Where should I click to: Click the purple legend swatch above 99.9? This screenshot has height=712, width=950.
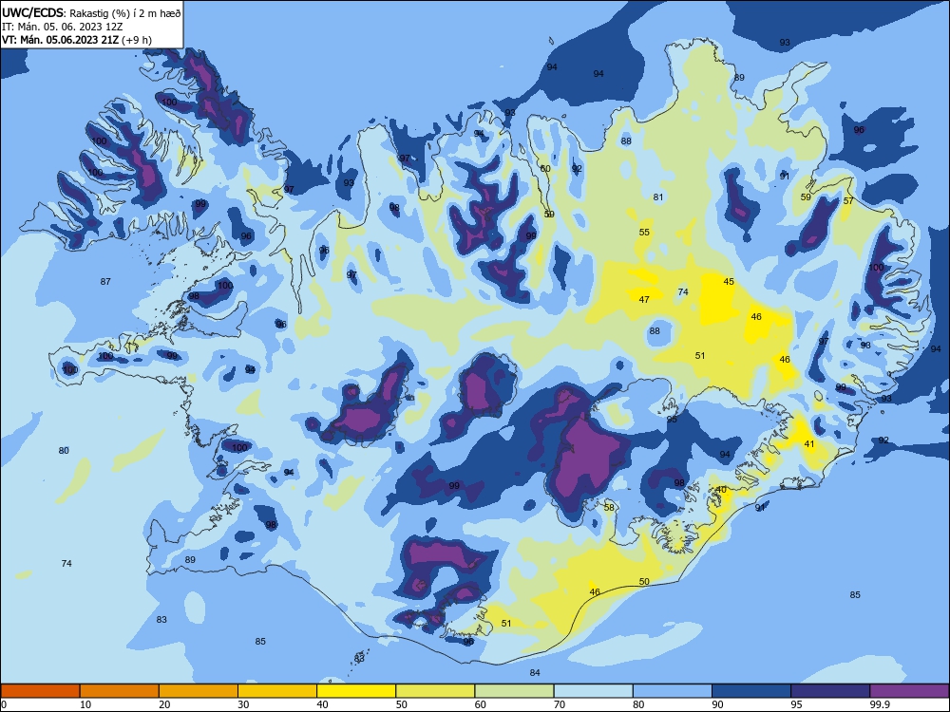[909, 691]
